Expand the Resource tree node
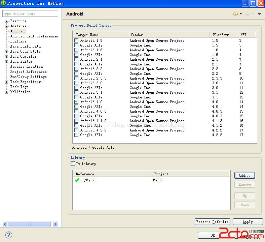 tap(6, 21)
